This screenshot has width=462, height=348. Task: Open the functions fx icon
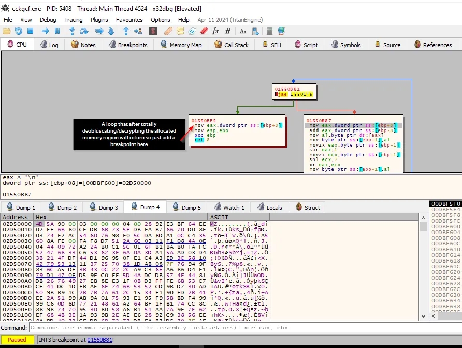pos(215,32)
